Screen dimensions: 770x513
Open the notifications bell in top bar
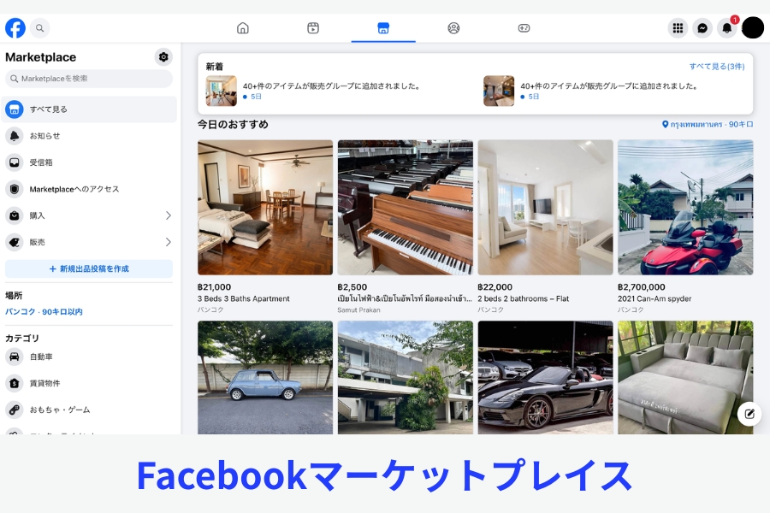tap(726, 28)
